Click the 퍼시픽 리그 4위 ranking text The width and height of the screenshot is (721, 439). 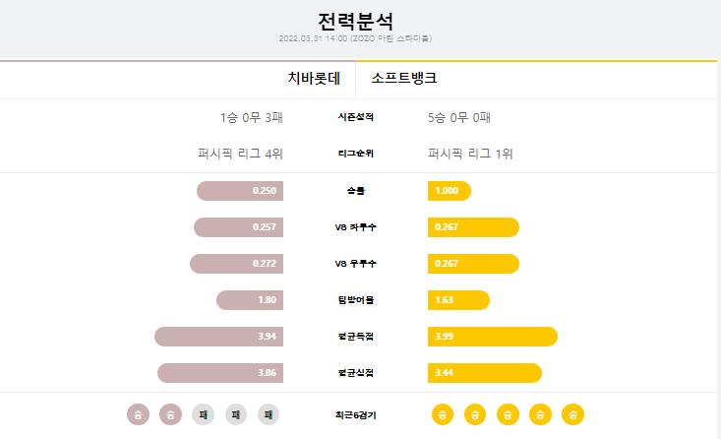click(240, 154)
